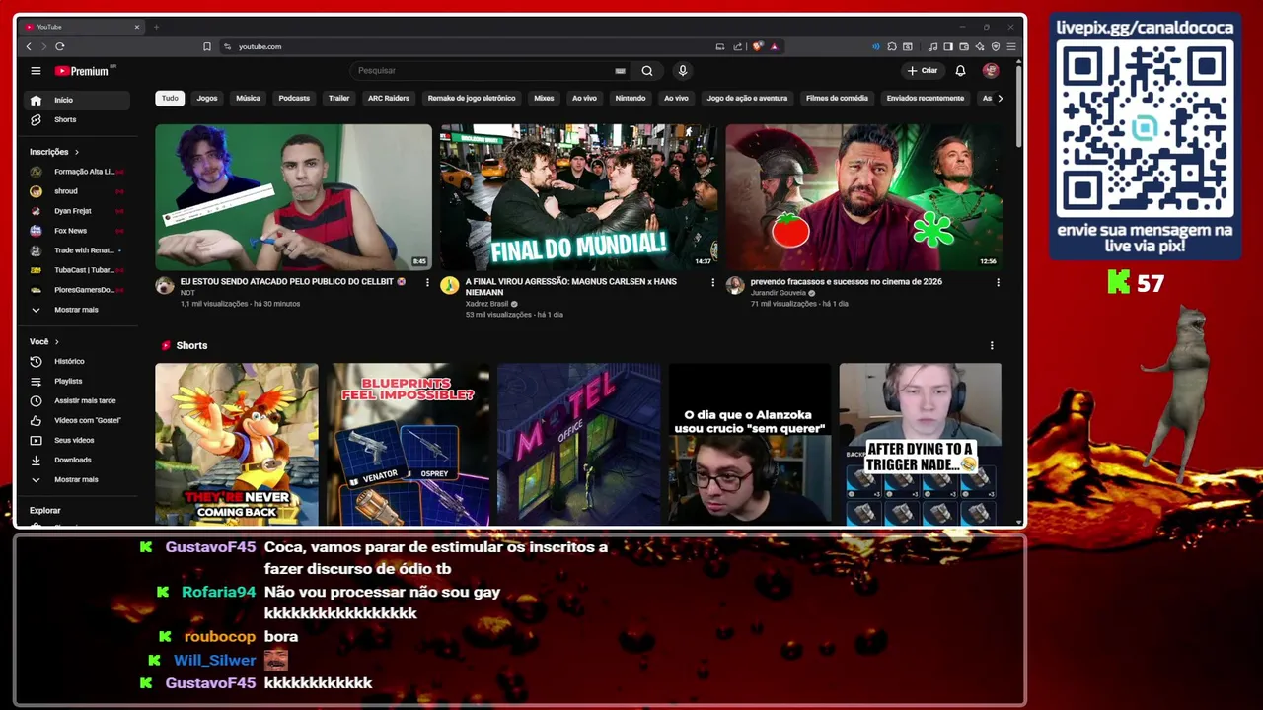The width and height of the screenshot is (1263, 710).
Task: Select the Jogos filter chip
Action: coord(207,98)
